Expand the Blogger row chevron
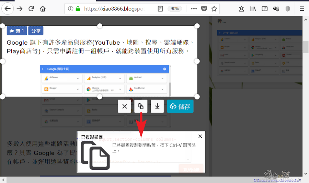The image size is (309, 183). point(78,89)
